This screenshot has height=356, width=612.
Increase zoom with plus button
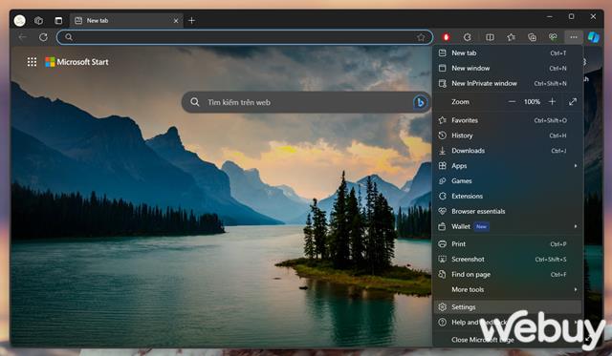click(x=552, y=102)
